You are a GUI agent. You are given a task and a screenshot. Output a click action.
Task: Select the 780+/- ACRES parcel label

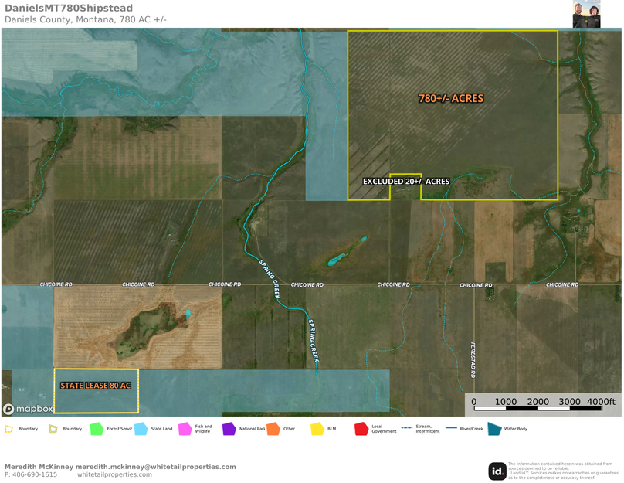tap(451, 99)
